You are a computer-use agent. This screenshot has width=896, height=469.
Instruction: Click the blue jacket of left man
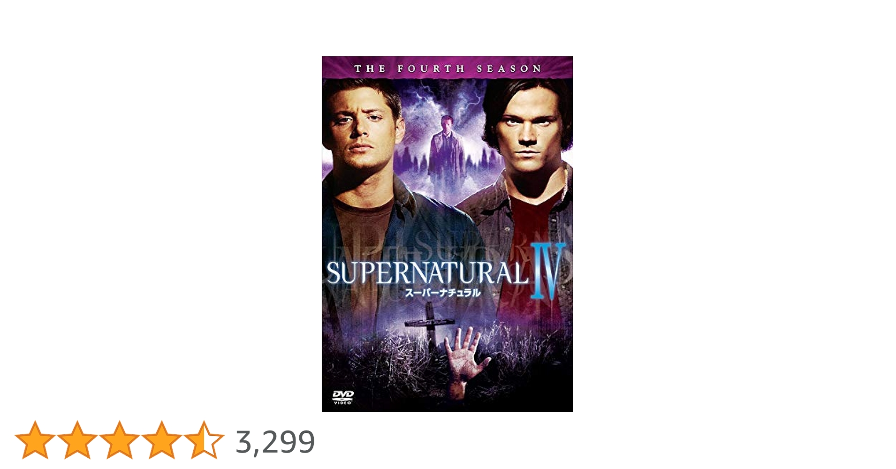(x=422, y=220)
